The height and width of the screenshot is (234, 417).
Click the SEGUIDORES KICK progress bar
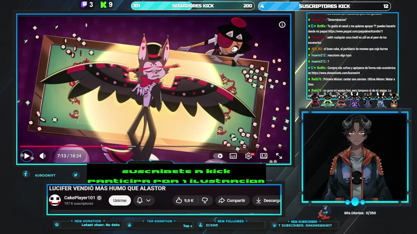pos(193,6)
